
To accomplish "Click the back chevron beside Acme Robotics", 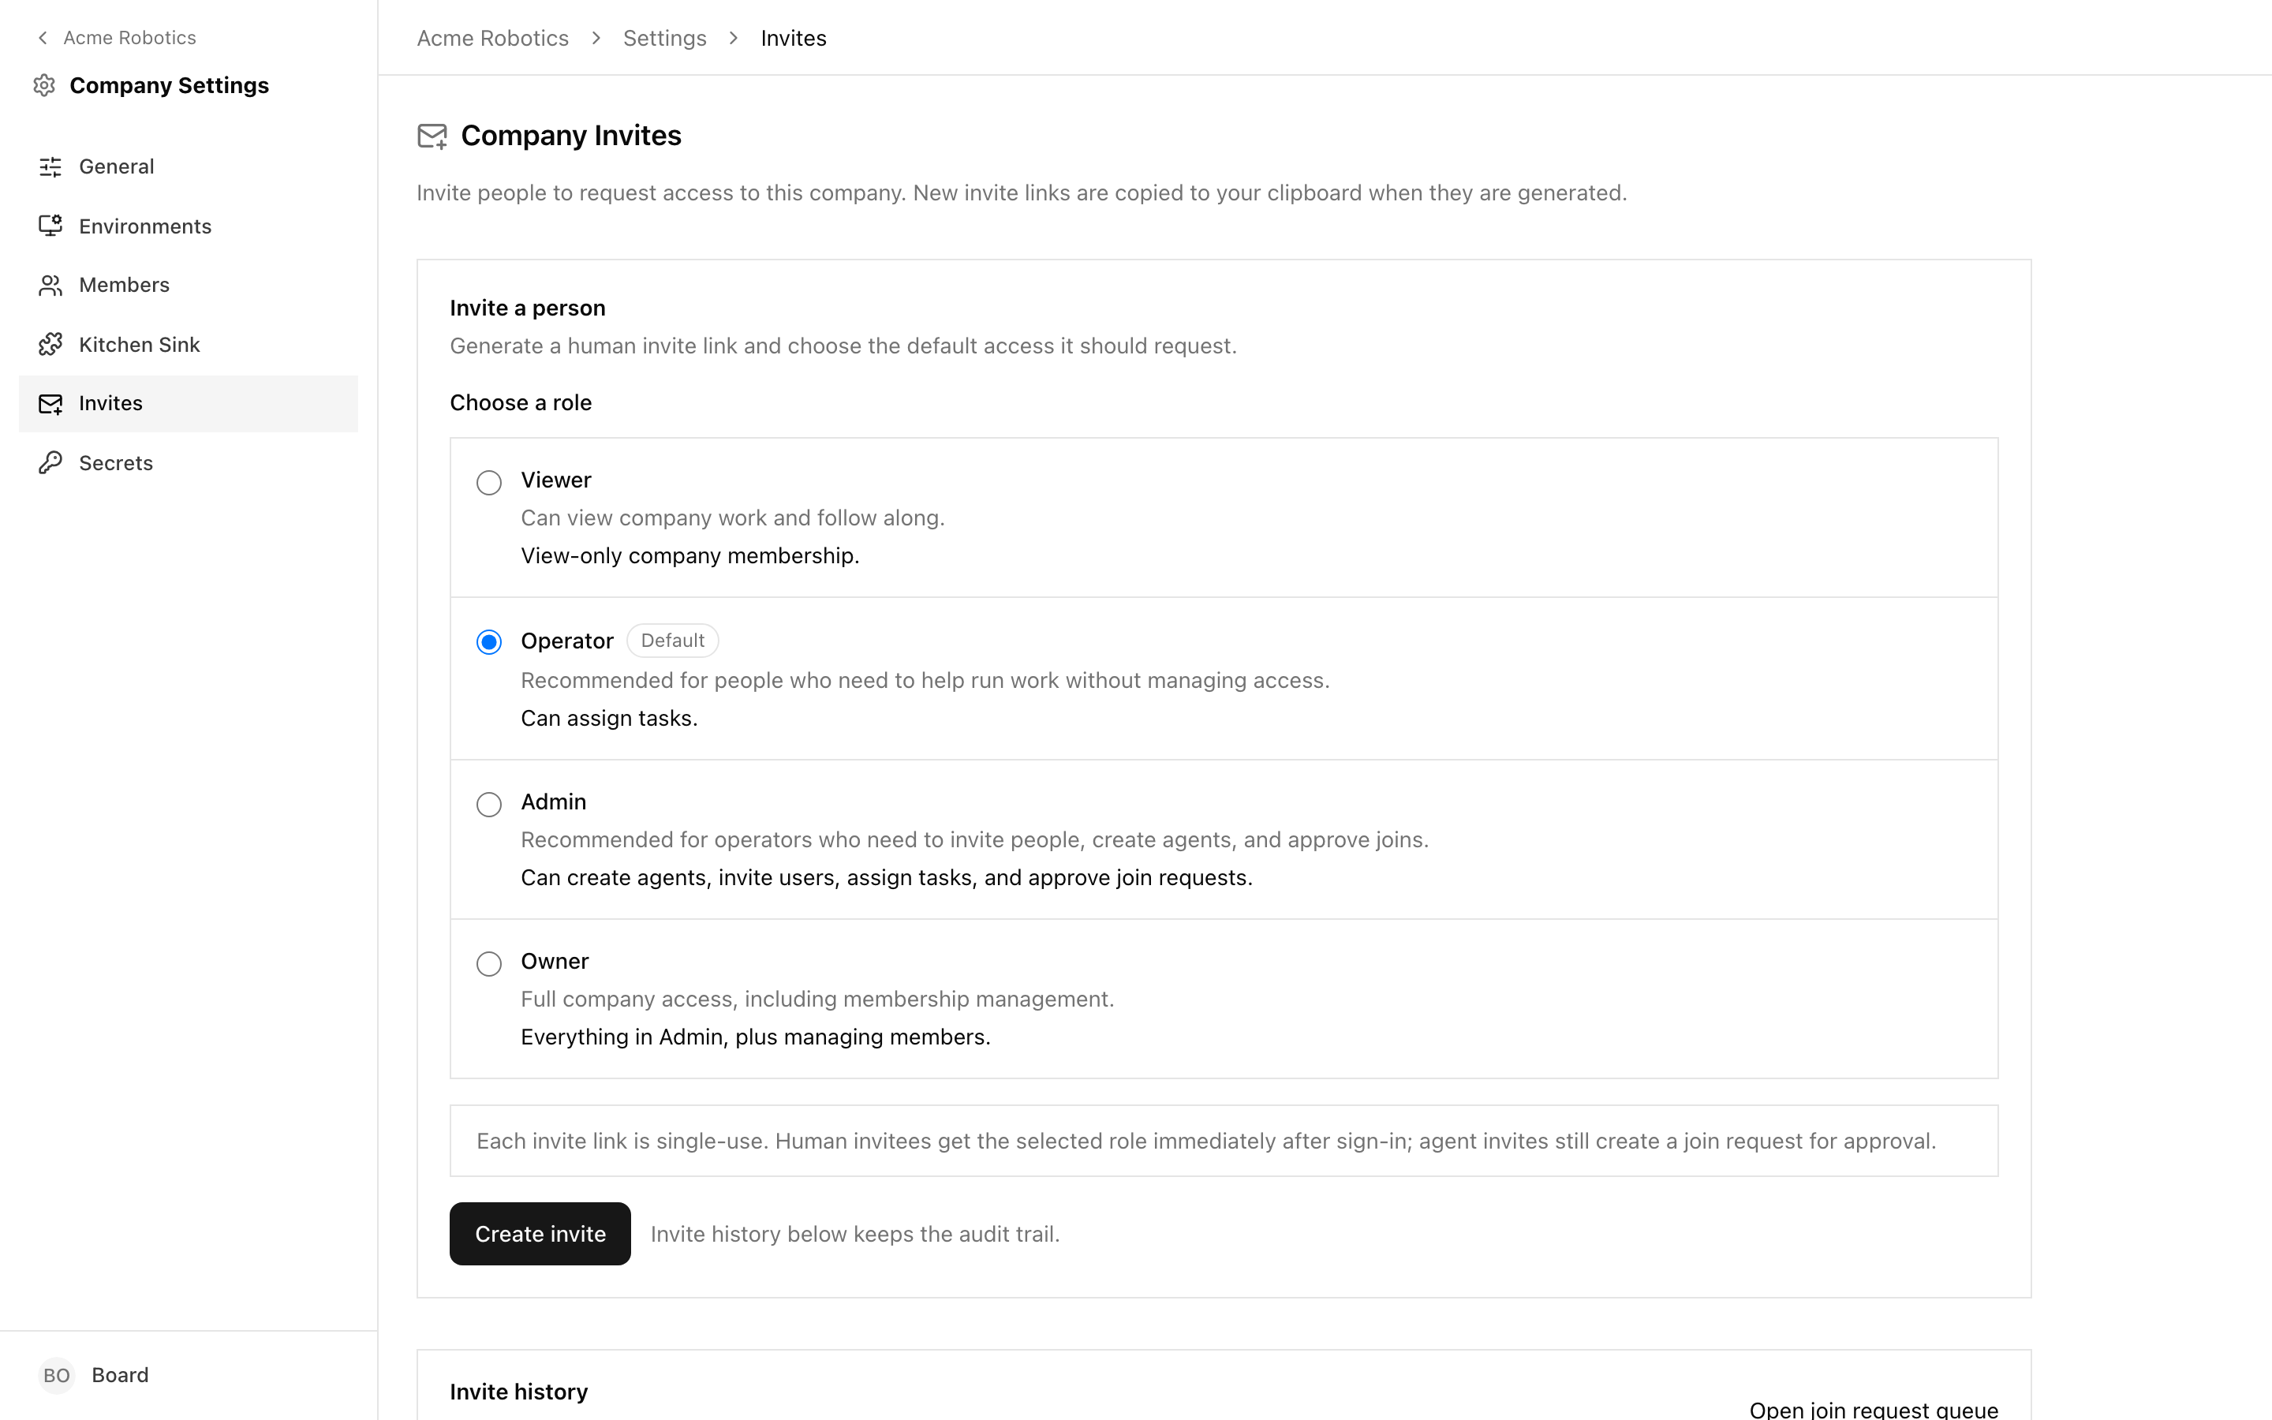I will click(43, 38).
